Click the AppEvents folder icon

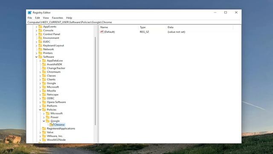(x=41, y=27)
